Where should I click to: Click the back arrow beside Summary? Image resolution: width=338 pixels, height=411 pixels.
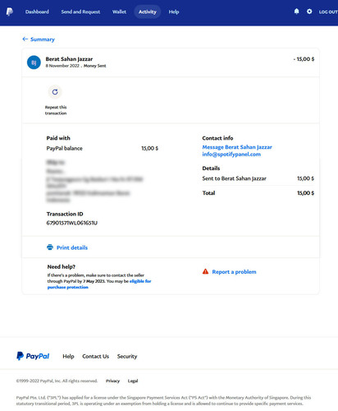click(25, 39)
